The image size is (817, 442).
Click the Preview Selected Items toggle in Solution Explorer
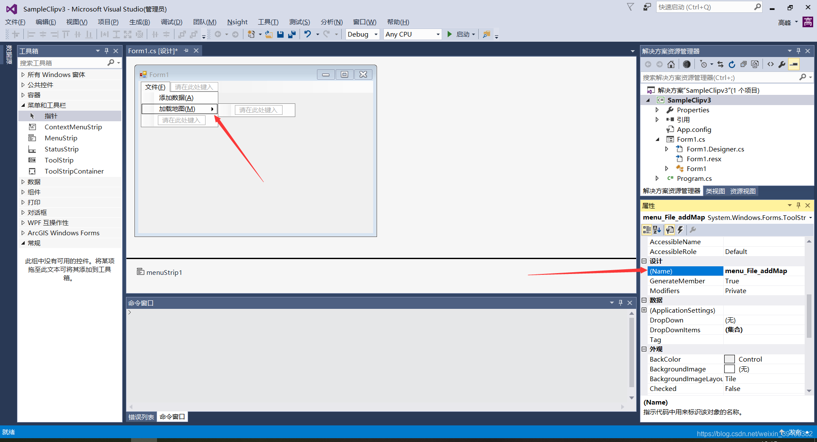coord(794,64)
